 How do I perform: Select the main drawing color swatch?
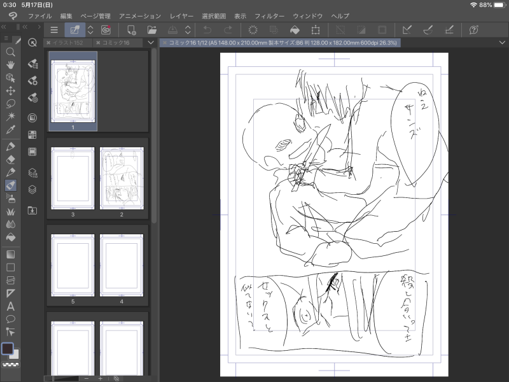tap(8, 349)
